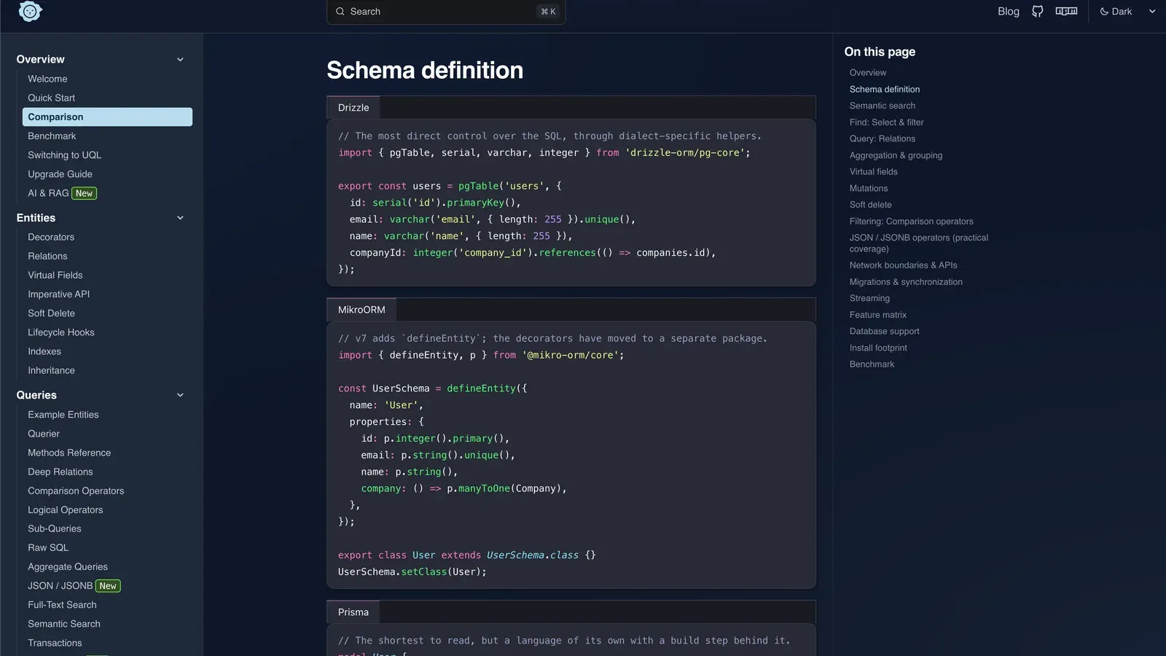The height and width of the screenshot is (656, 1166).
Task: Jump to Streaming section
Action: pyautogui.click(x=869, y=298)
